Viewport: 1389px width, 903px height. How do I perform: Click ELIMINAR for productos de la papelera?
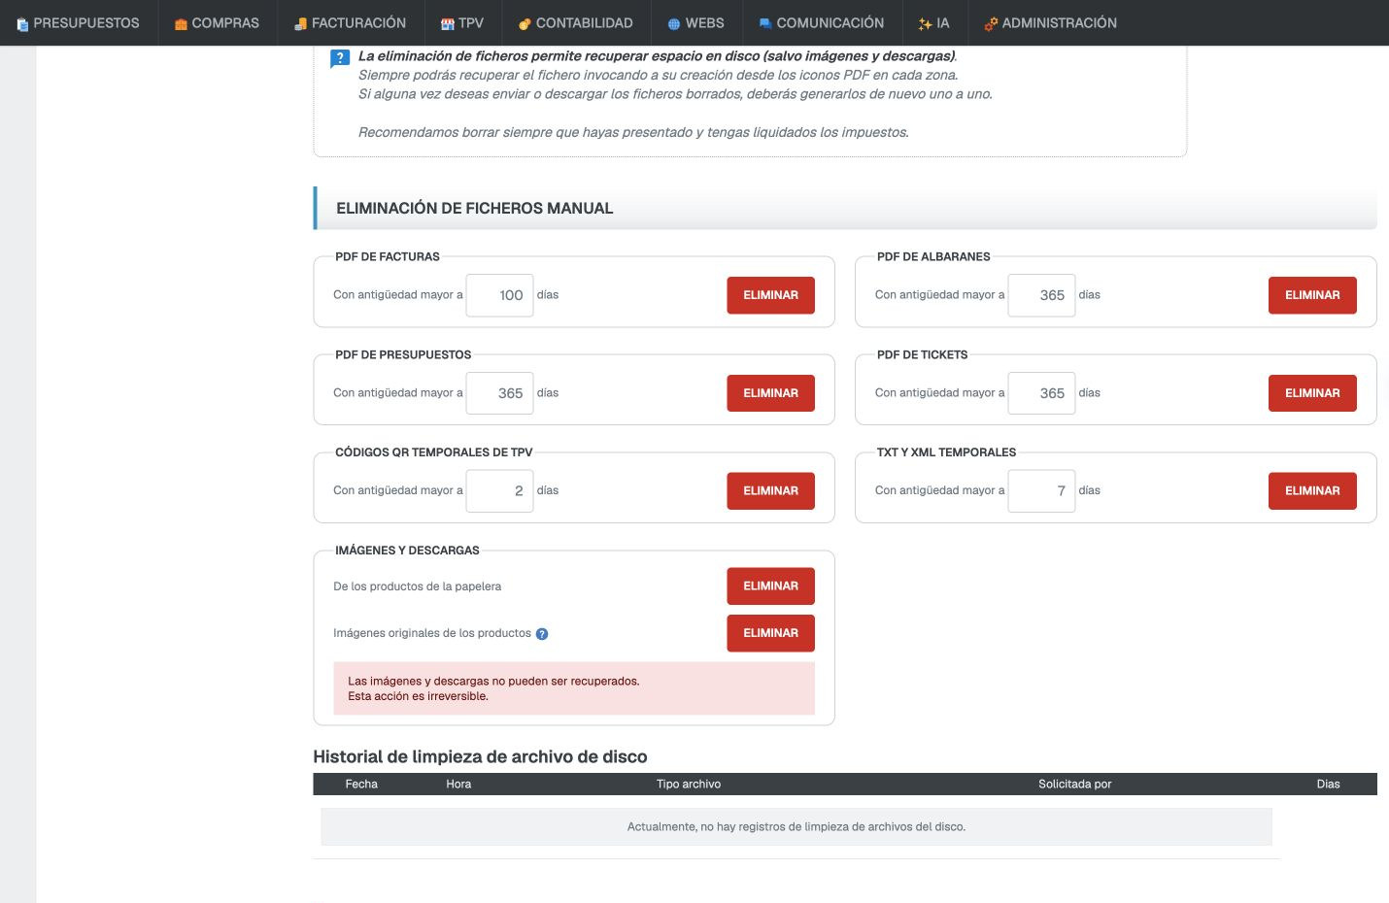[x=771, y=586]
